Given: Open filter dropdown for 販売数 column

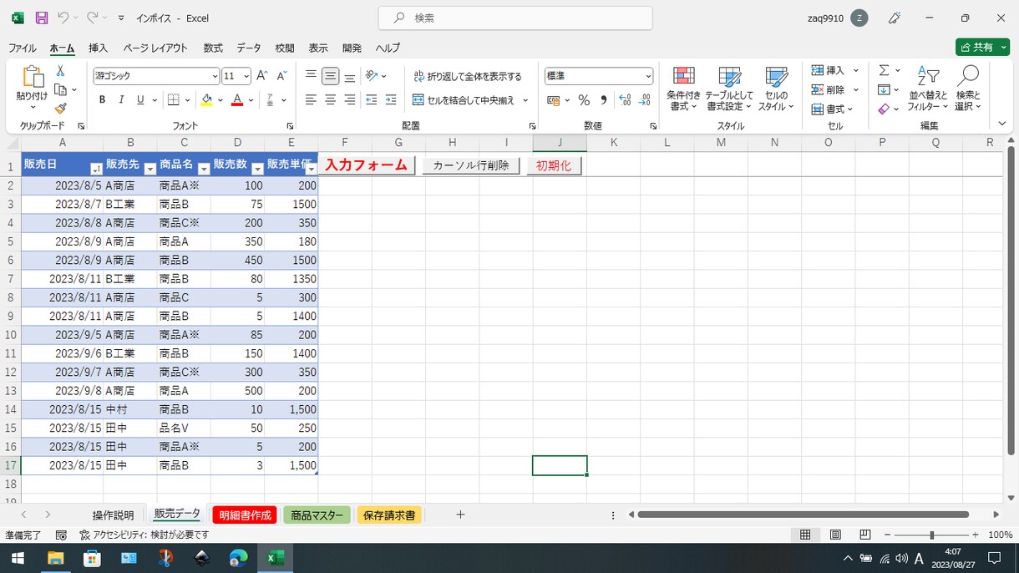Looking at the screenshot, I should (257, 169).
